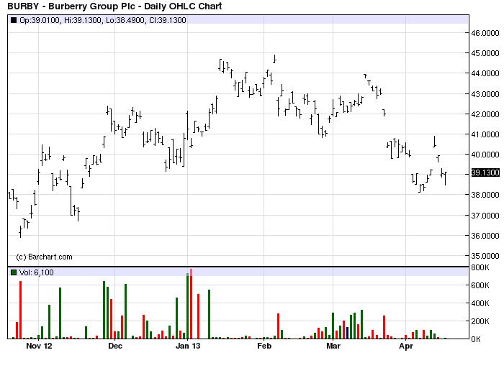The image size is (504, 368).
Task: Click the 38.0000 price axis label
Action: (x=485, y=195)
